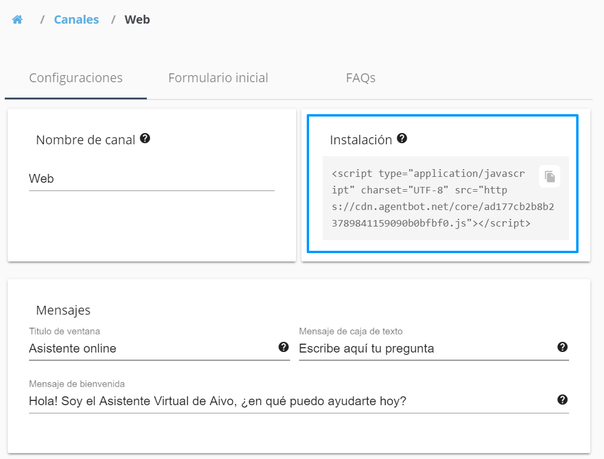Image resolution: width=604 pixels, height=459 pixels.
Task: Show help for Instalación
Action: pyautogui.click(x=401, y=138)
